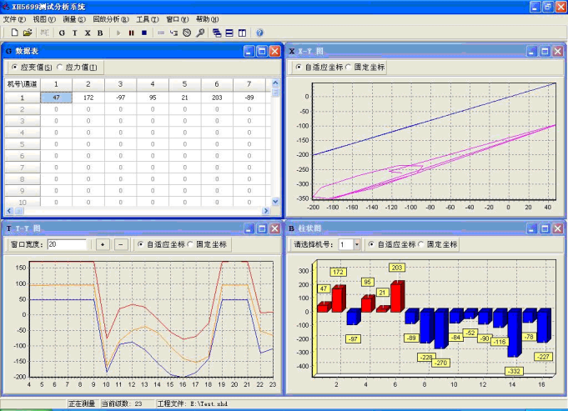Click the Open folder icon in toolbar
The image size is (568, 411).
point(27,33)
